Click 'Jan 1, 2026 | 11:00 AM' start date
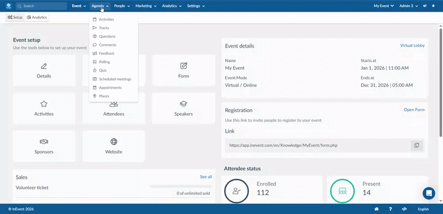 (384, 68)
